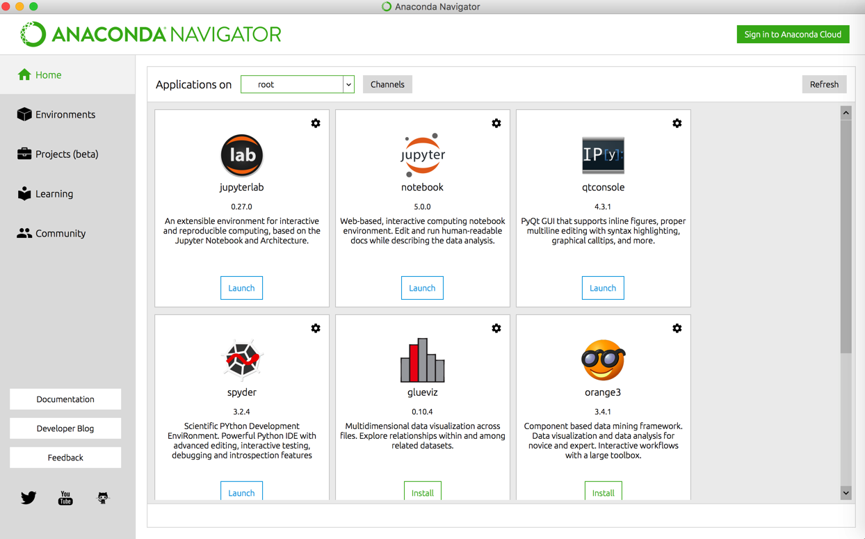Click the orange3 version 3.4.1 text
865x539 pixels.
(603, 412)
